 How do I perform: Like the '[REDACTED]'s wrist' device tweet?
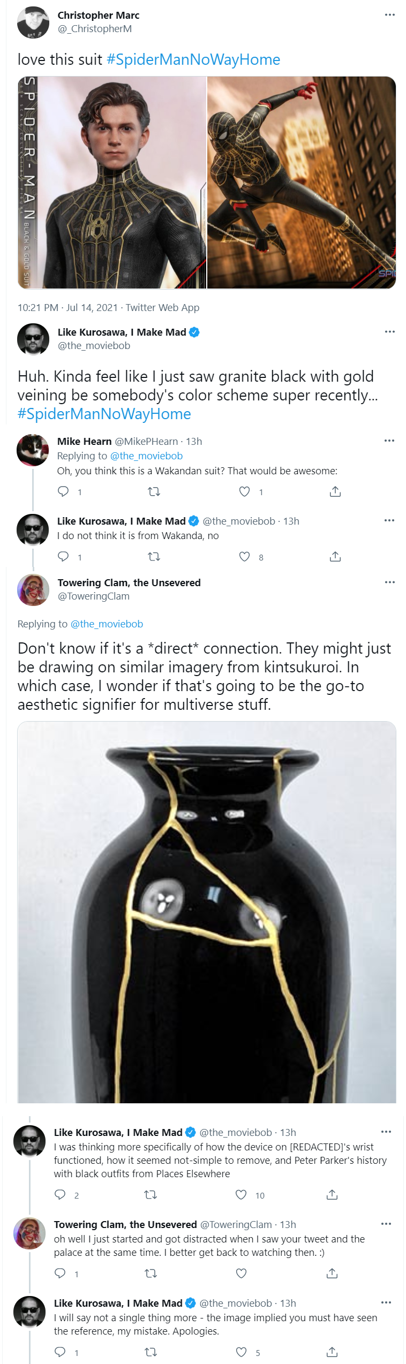(241, 1195)
